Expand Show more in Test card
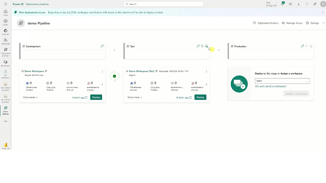Viewport: 326px width, 183px height. [135, 97]
